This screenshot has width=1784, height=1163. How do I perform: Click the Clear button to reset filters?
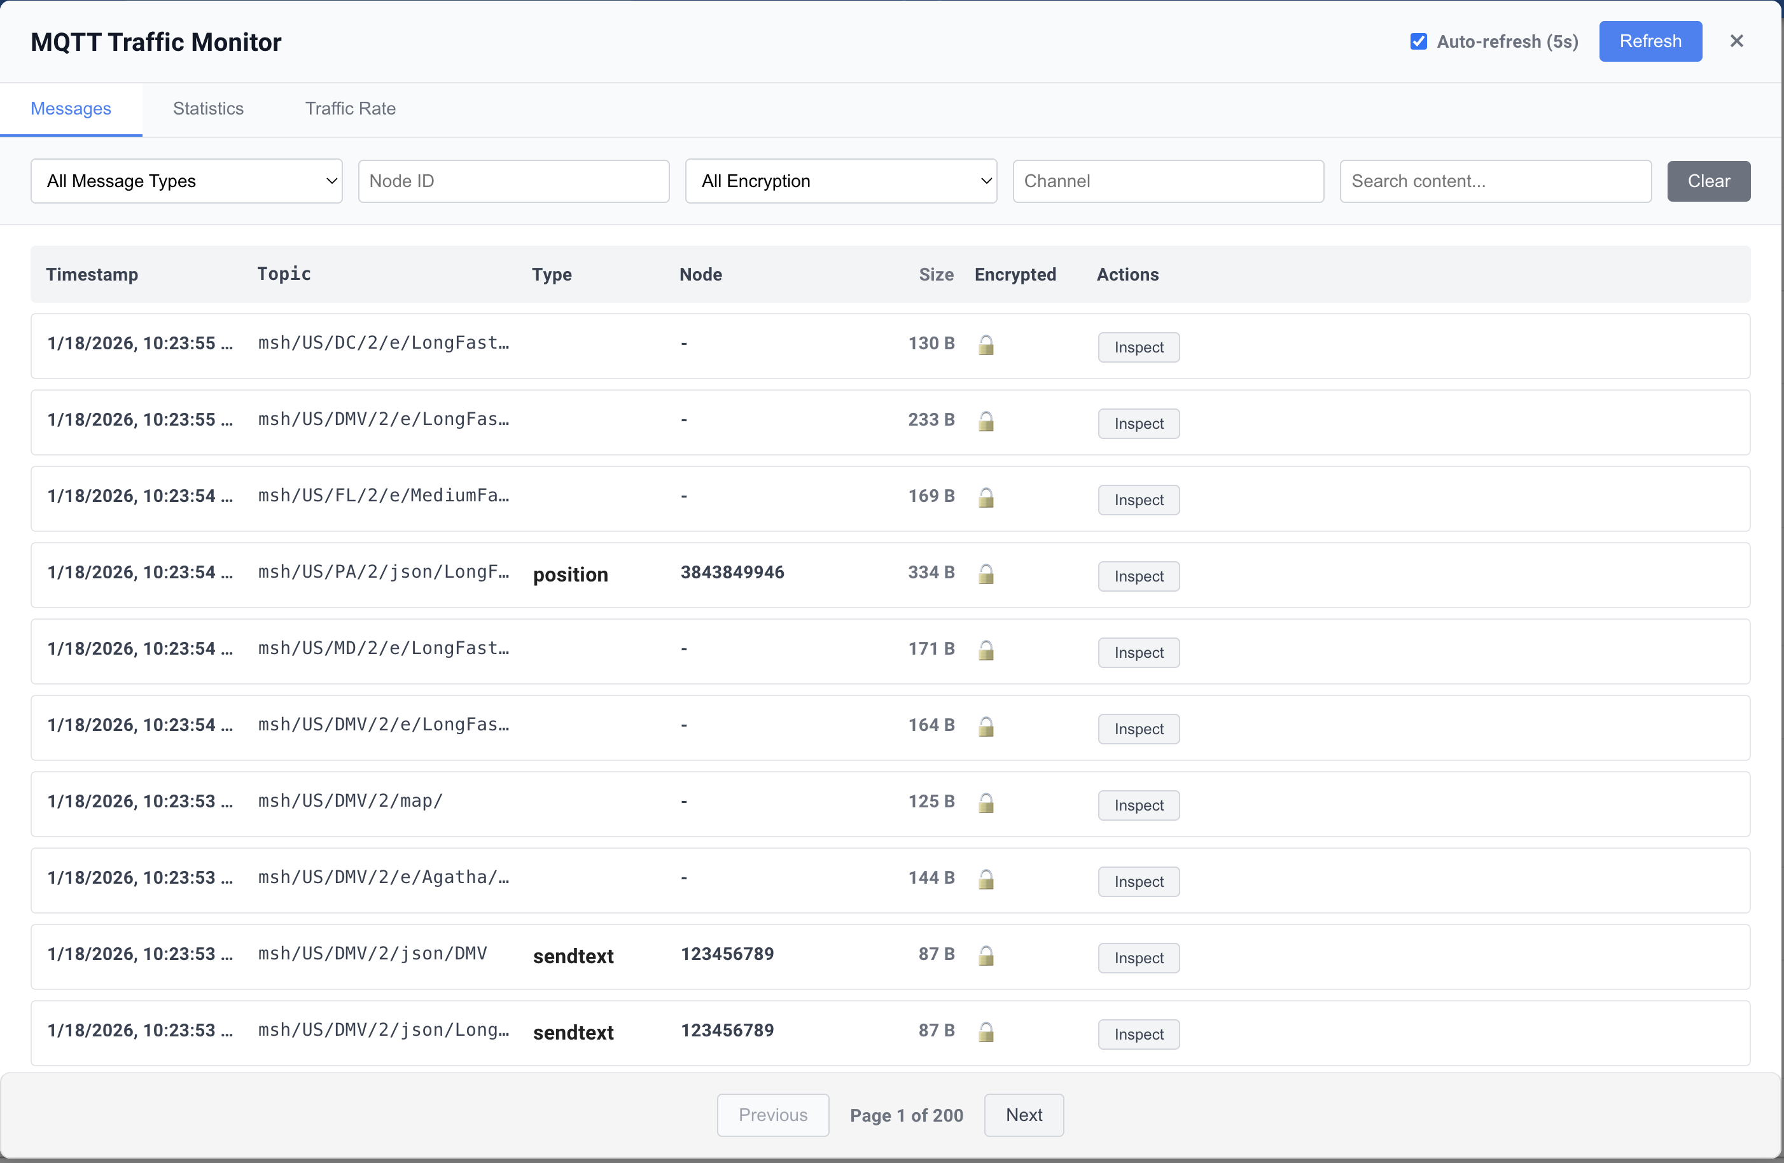(1708, 181)
